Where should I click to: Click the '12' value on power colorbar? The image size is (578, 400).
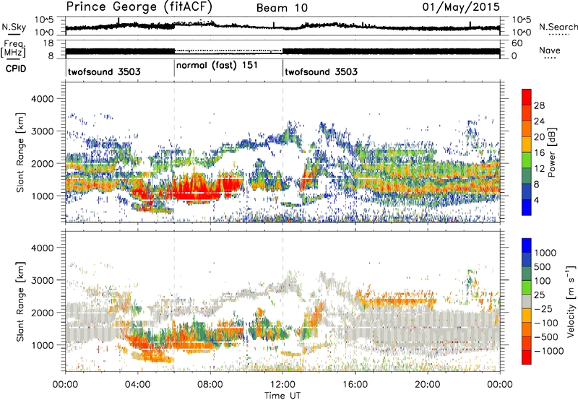pos(539,169)
